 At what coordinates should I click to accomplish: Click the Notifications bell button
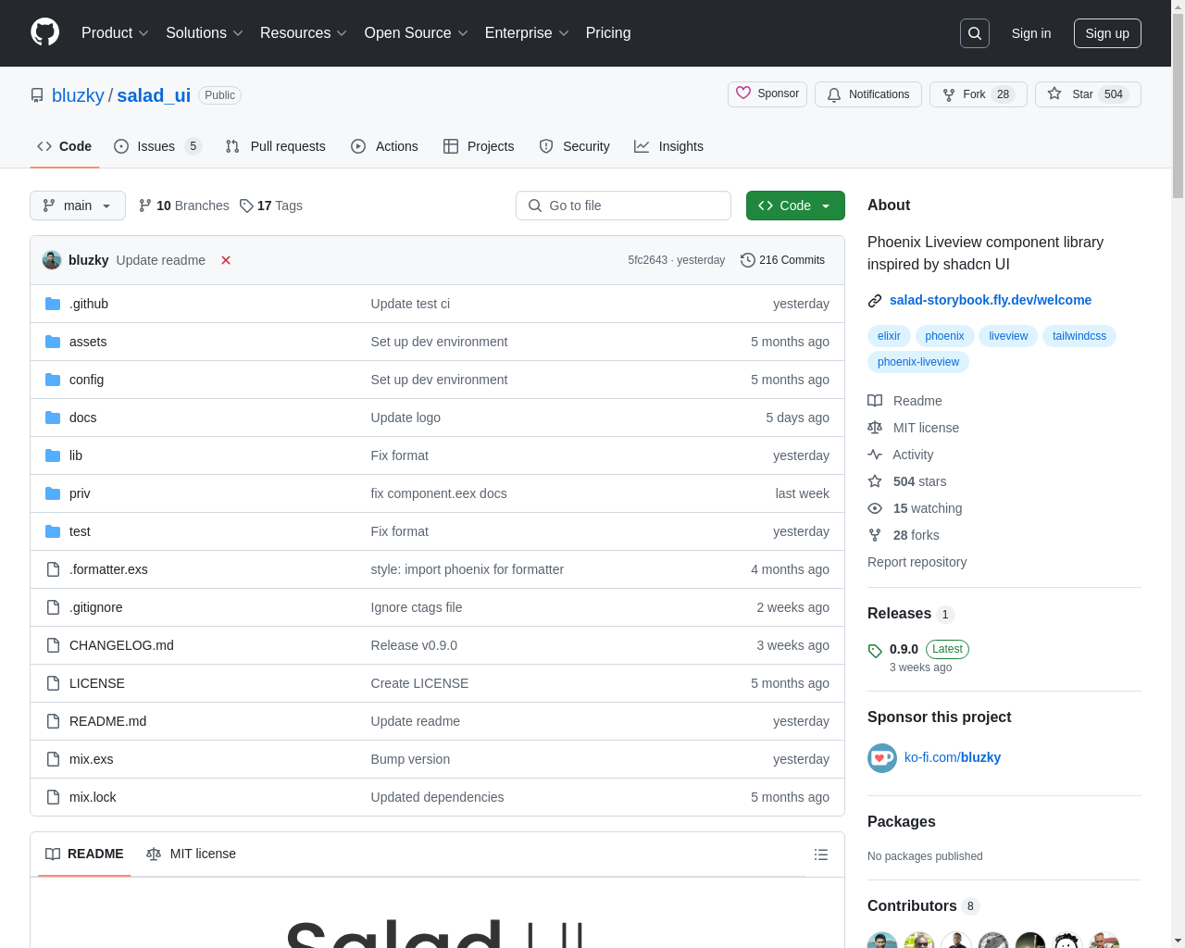click(x=868, y=94)
